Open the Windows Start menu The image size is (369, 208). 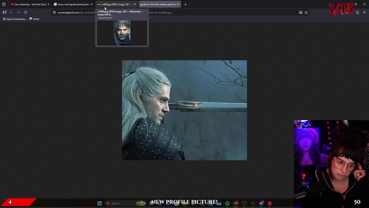point(99,203)
